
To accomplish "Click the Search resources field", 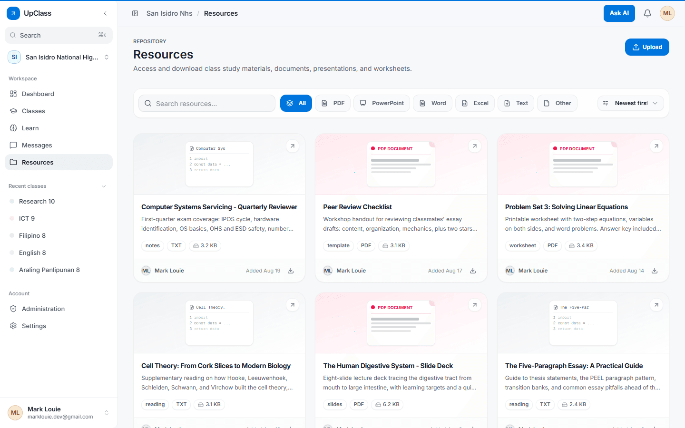I will point(207,103).
